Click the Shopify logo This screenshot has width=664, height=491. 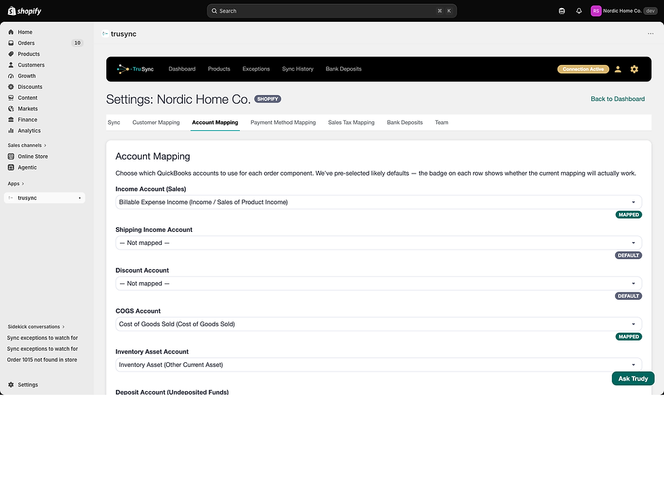(24, 11)
